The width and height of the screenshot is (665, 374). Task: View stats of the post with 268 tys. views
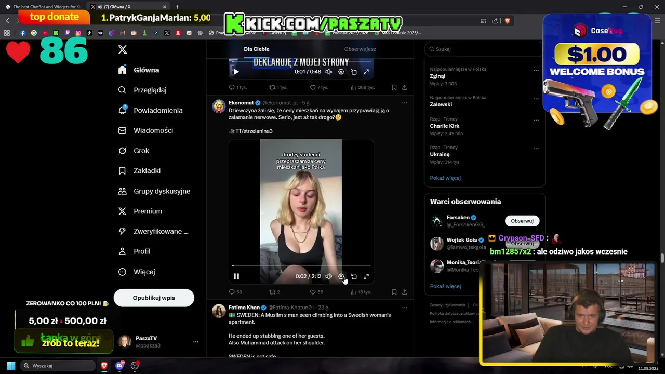click(363, 87)
